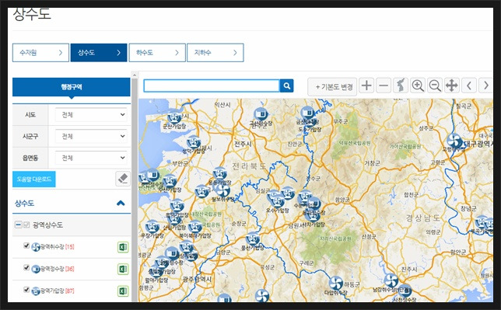Viewport: 501px width, 310px height.
Task: Uncheck the 광역정수장 layer checkbox
Action: (x=26, y=267)
